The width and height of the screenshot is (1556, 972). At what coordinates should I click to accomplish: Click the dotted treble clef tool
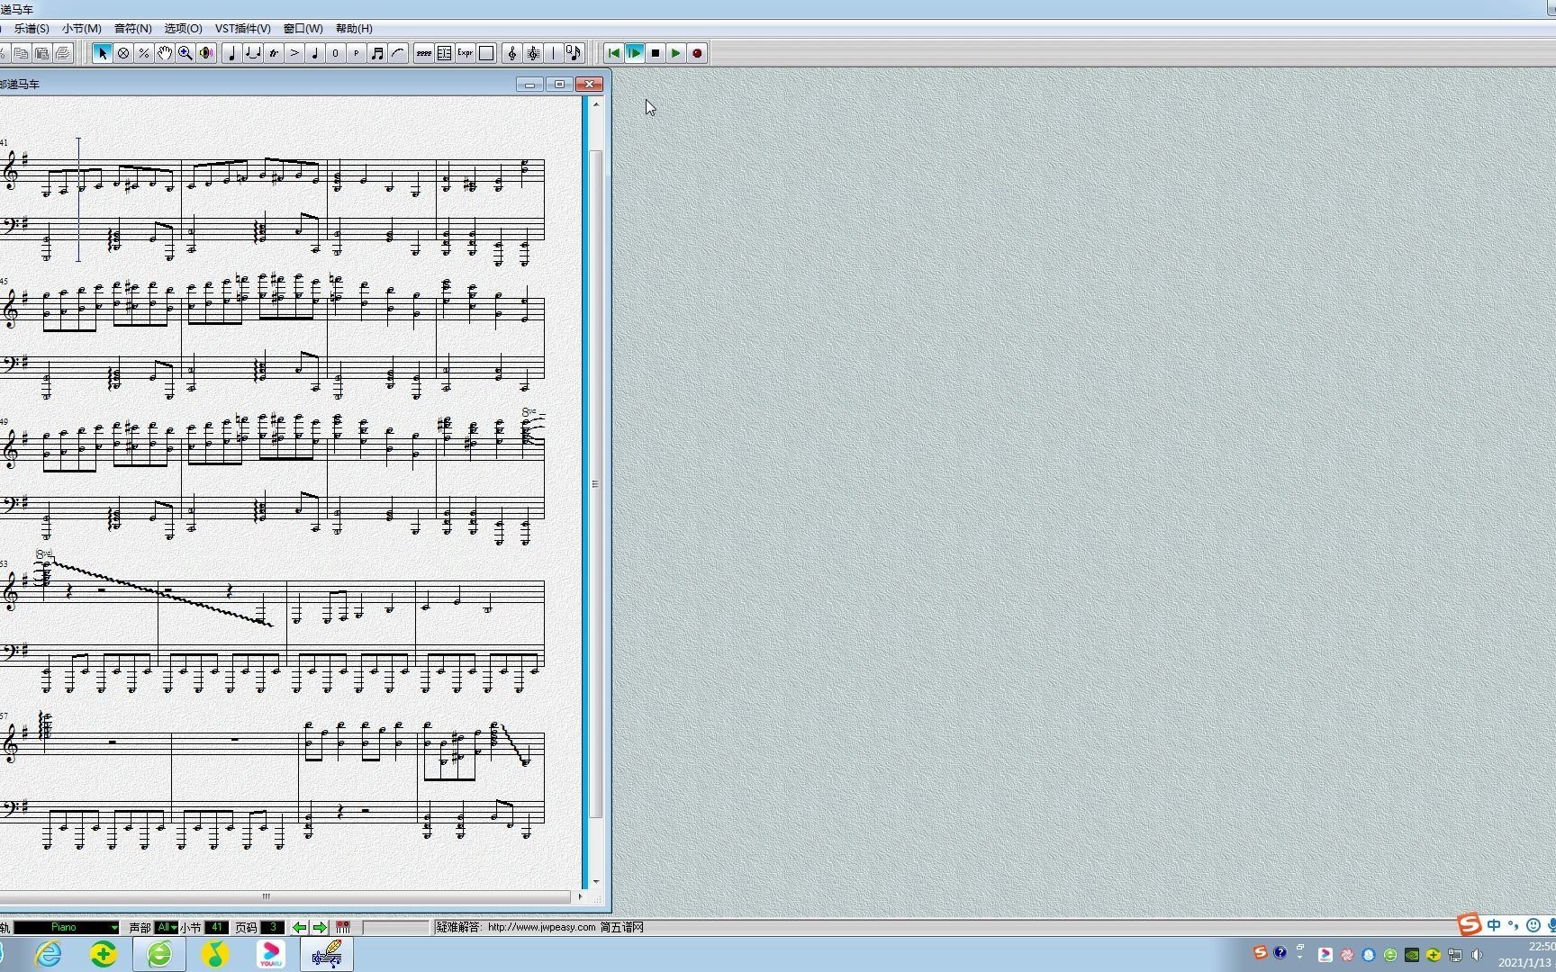(x=533, y=53)
